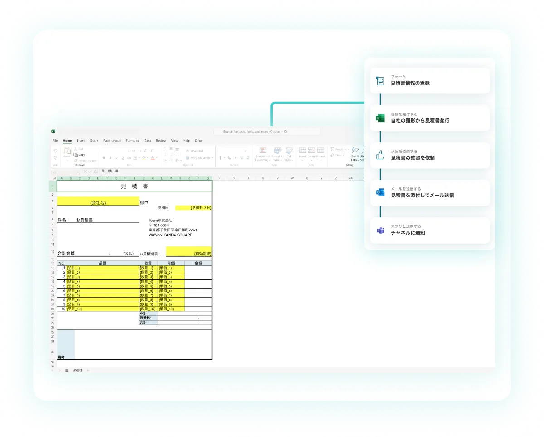Switch to the Data tab
This screenshot has height=437, width=544.
point(148,141)
